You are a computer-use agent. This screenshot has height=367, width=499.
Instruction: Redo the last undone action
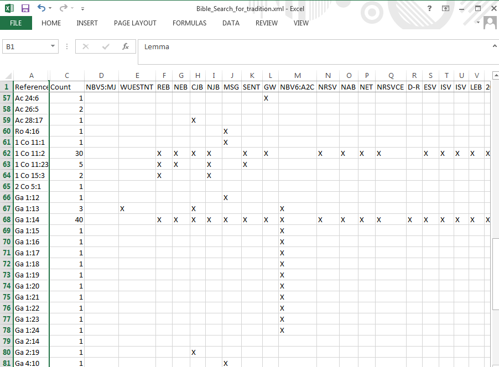click(x=63, y=8)
